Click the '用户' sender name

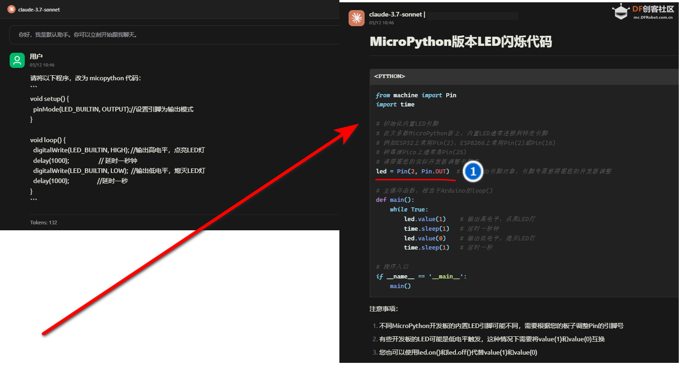(x=36, y=56)
